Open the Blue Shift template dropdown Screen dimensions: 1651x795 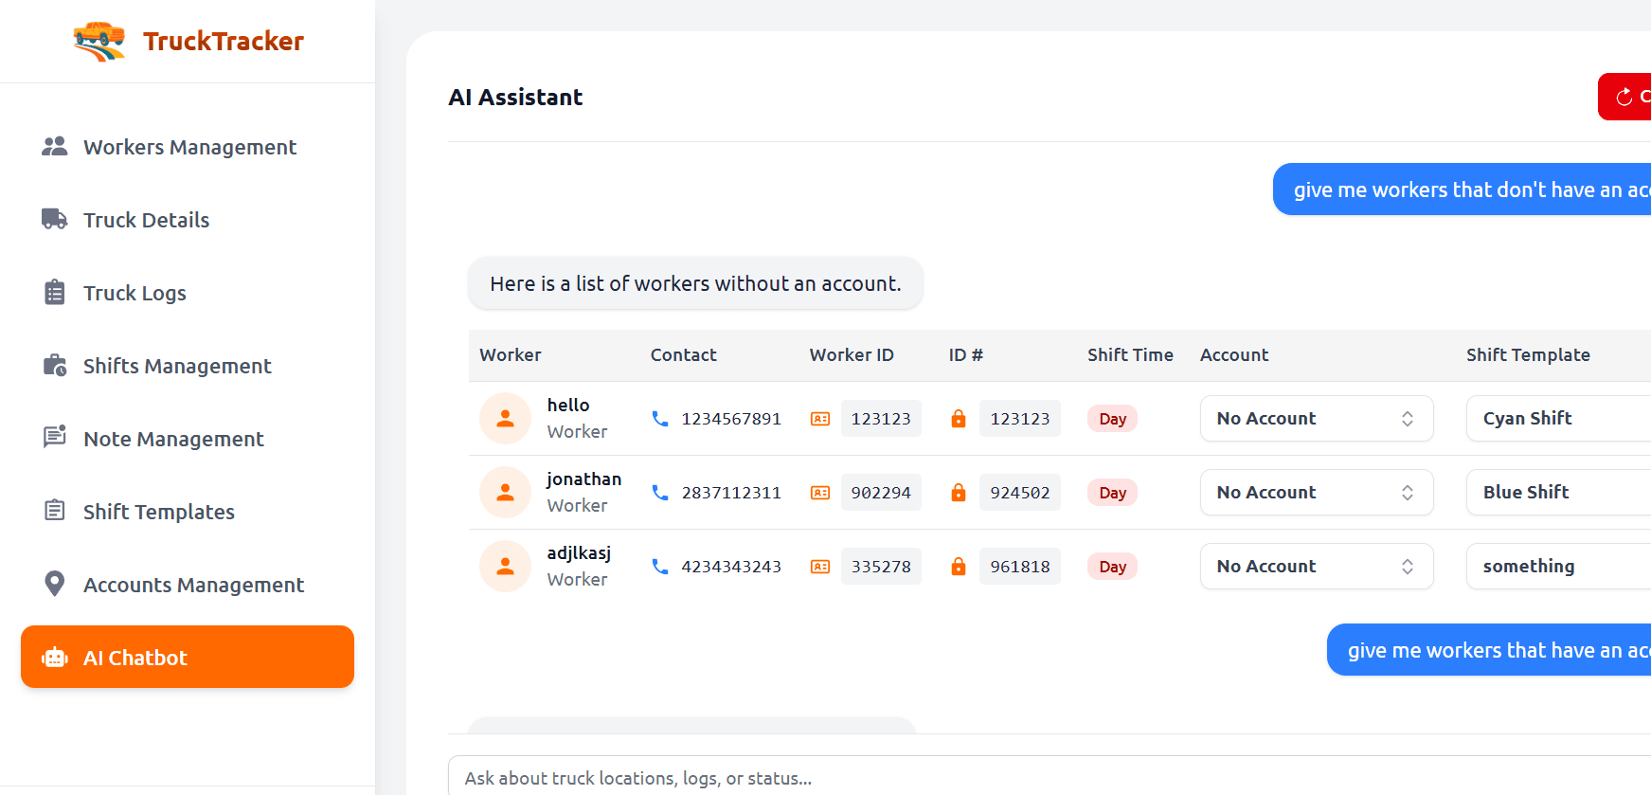pos(1557,493)
